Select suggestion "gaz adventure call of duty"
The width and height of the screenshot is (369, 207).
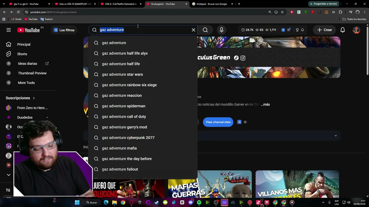click(143, 116)
